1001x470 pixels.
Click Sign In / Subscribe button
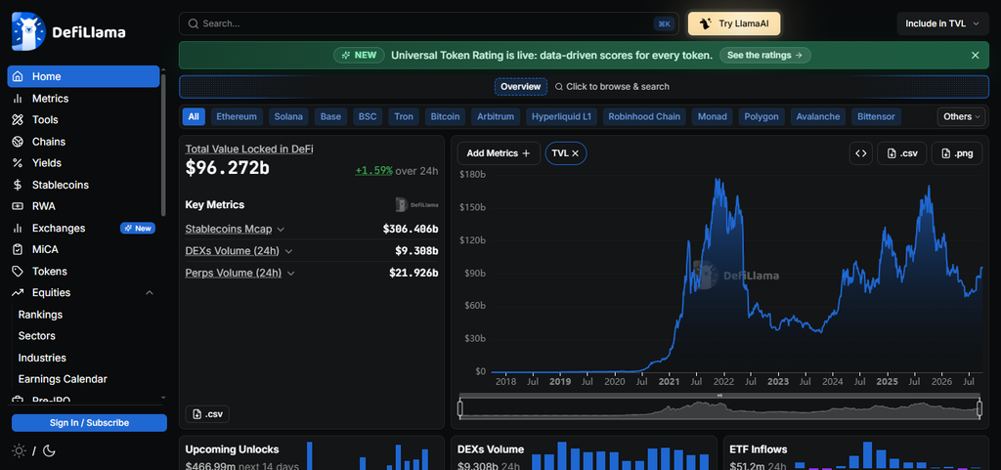89,423
